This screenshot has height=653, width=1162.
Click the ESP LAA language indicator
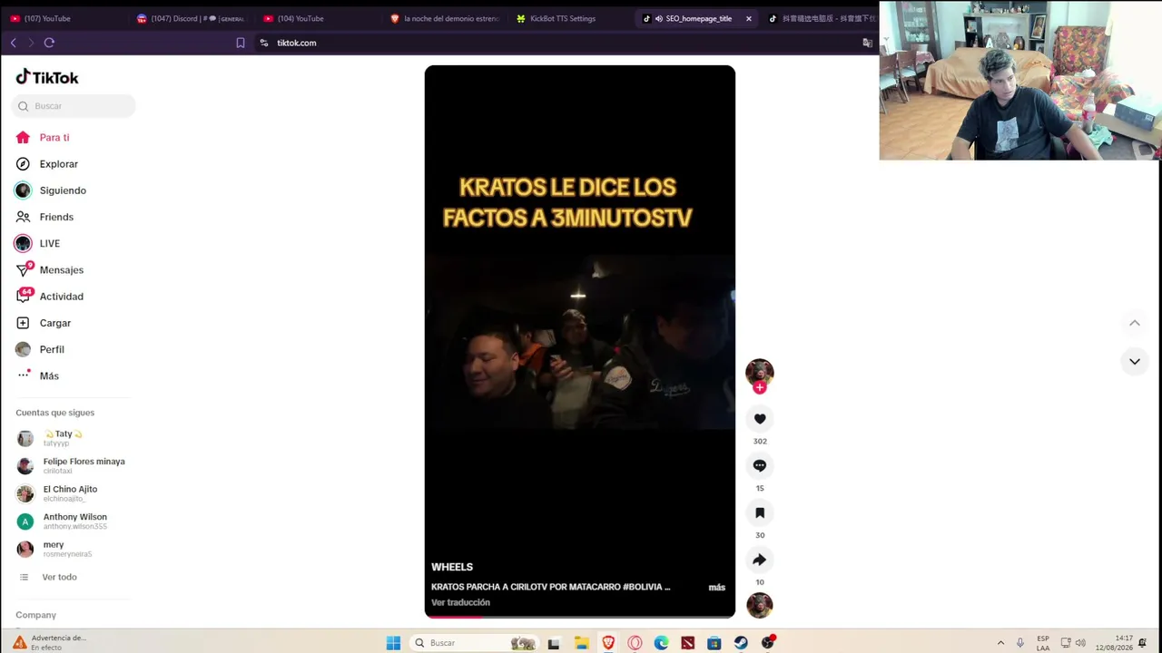(x=1043, y=643)
